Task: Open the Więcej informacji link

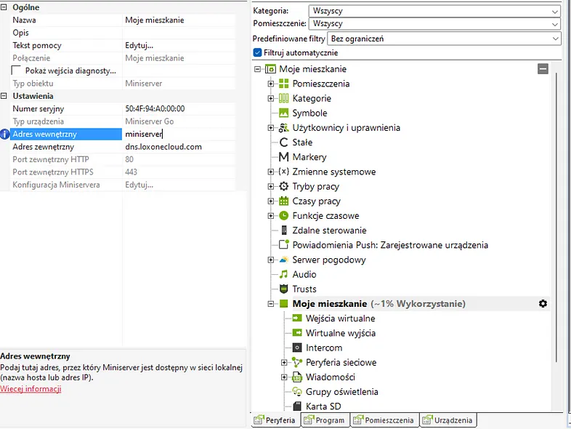Action: coord(31,389)
